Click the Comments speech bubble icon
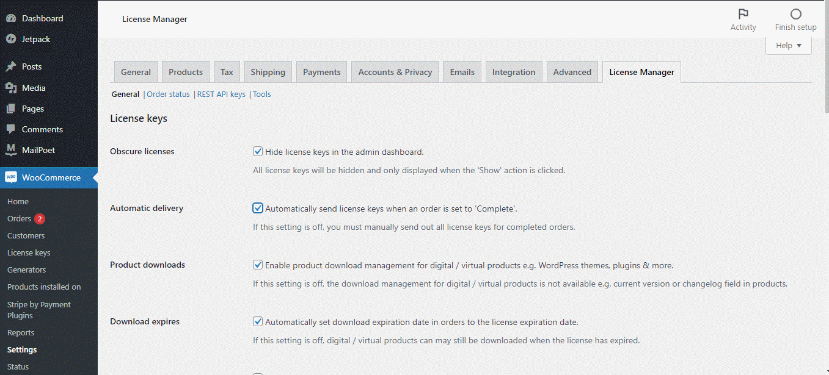The width and height of the screenshot is (829, 375). [x=10, y=129]
